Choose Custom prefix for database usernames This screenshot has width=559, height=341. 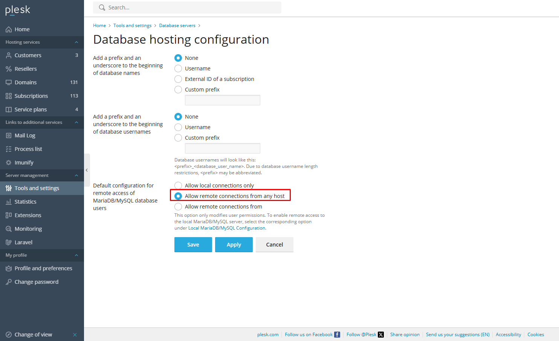click(178, 138)
